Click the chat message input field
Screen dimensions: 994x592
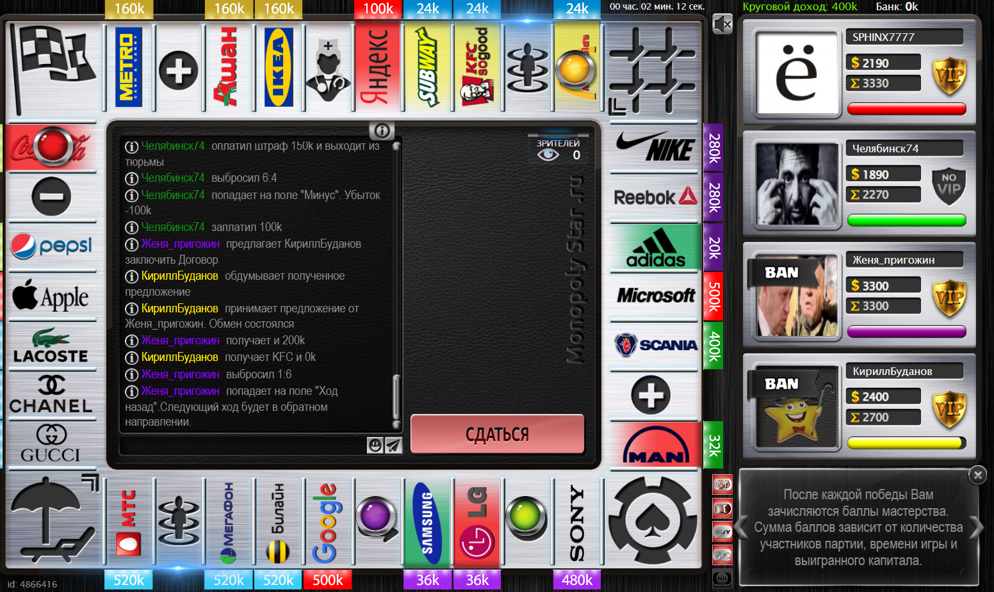point(243,445)
